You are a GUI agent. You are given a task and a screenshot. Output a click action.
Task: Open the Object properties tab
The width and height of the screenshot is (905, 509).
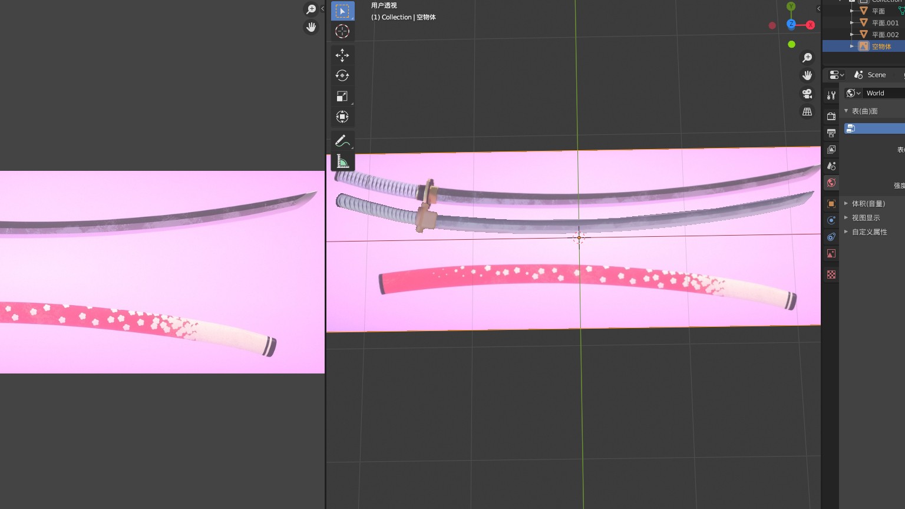coord(831,204)
